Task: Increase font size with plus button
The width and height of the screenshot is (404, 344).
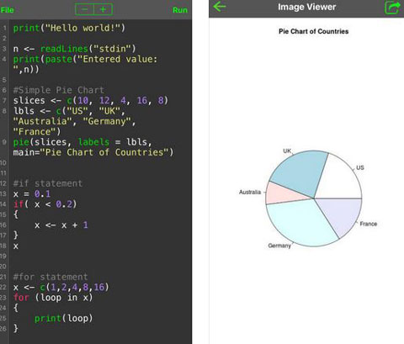Action: click(104, 9)
